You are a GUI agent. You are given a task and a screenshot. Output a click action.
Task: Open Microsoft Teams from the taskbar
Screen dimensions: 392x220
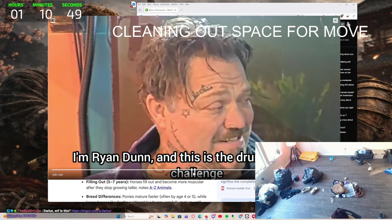pyautogui.click(x=186, y=216)
